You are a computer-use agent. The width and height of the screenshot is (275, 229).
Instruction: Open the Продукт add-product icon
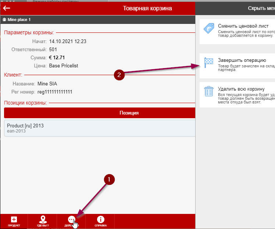(x=14, y=220)
